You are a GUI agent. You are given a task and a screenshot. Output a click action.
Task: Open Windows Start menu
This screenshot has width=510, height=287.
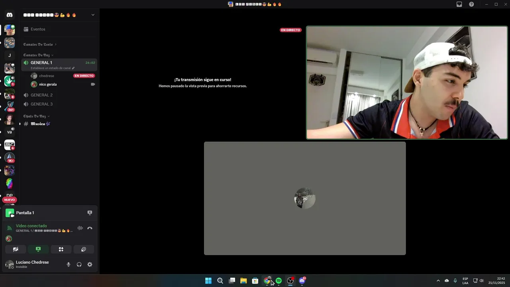(208, 281)
